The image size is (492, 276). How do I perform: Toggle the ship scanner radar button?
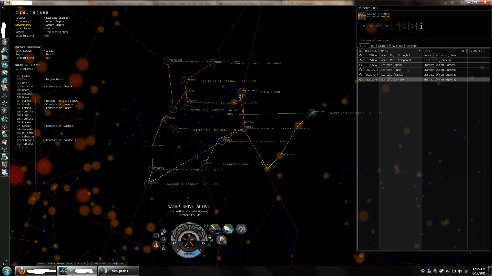(163, 240)
